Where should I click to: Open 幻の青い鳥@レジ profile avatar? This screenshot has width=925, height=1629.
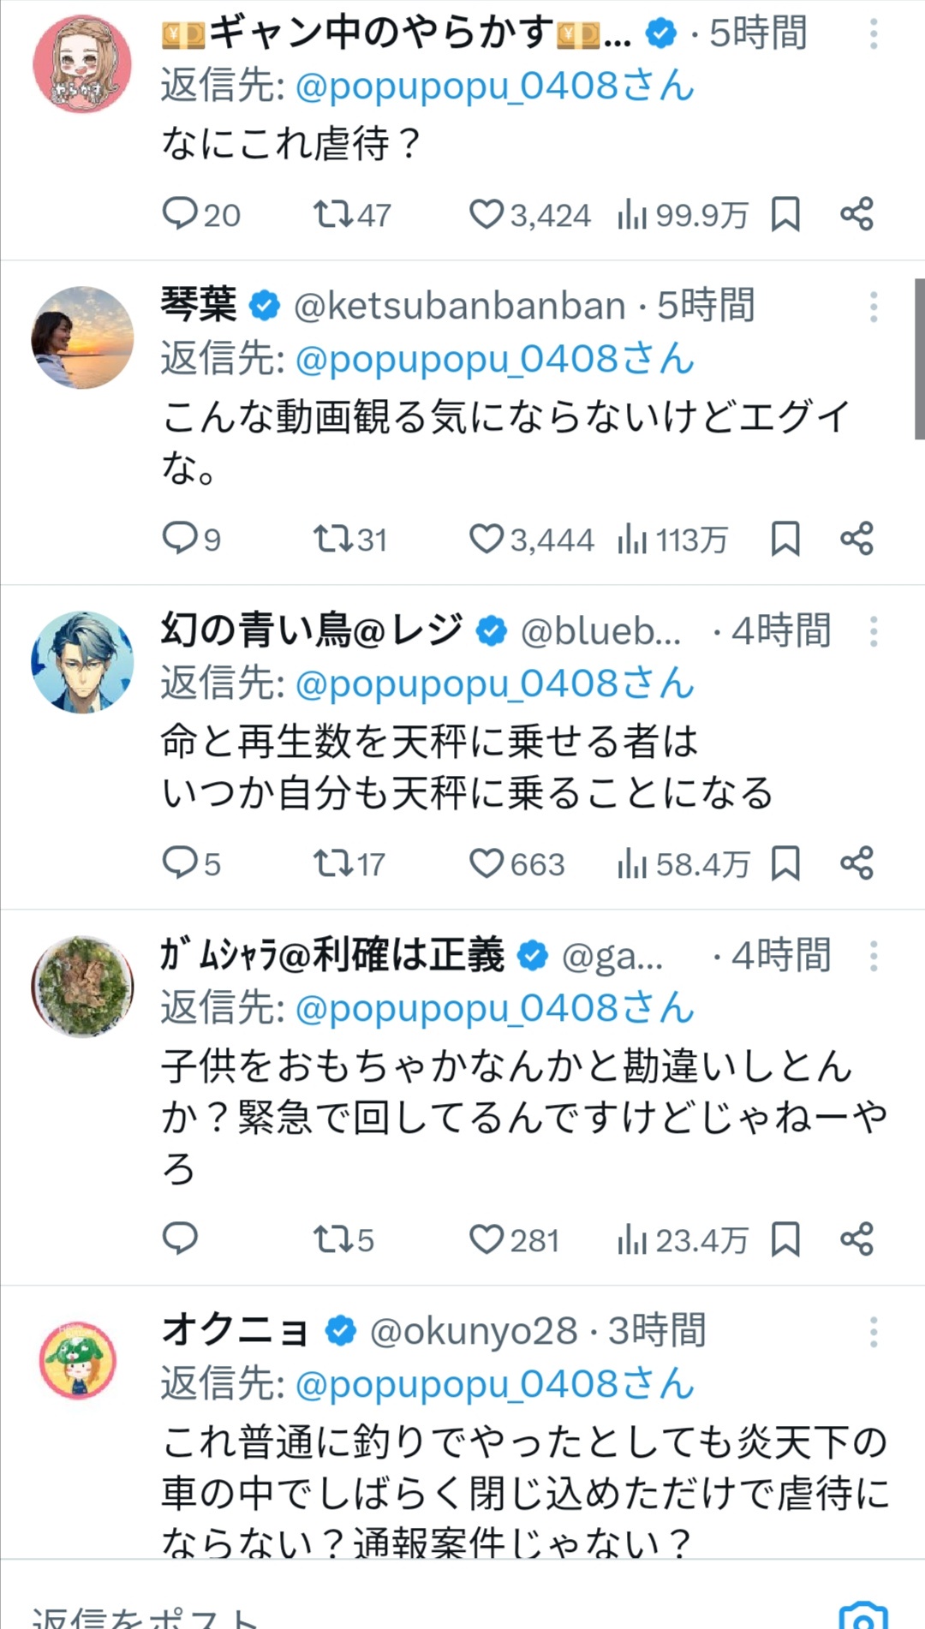pyautogui.click(x=82, y=662)
